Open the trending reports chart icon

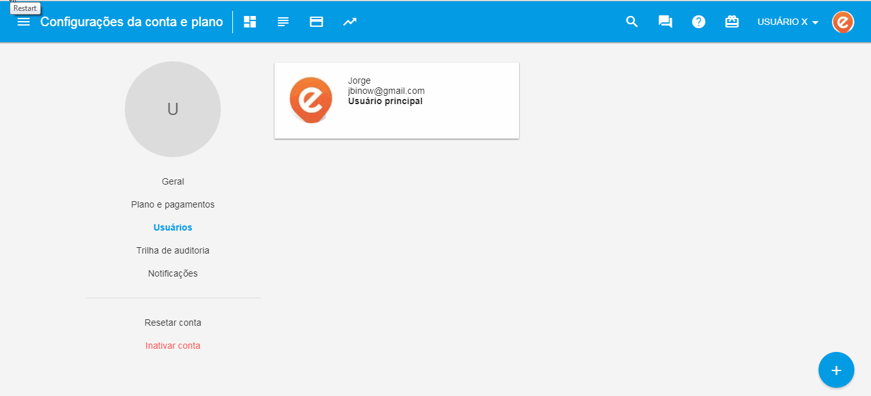tap(349, 22)
